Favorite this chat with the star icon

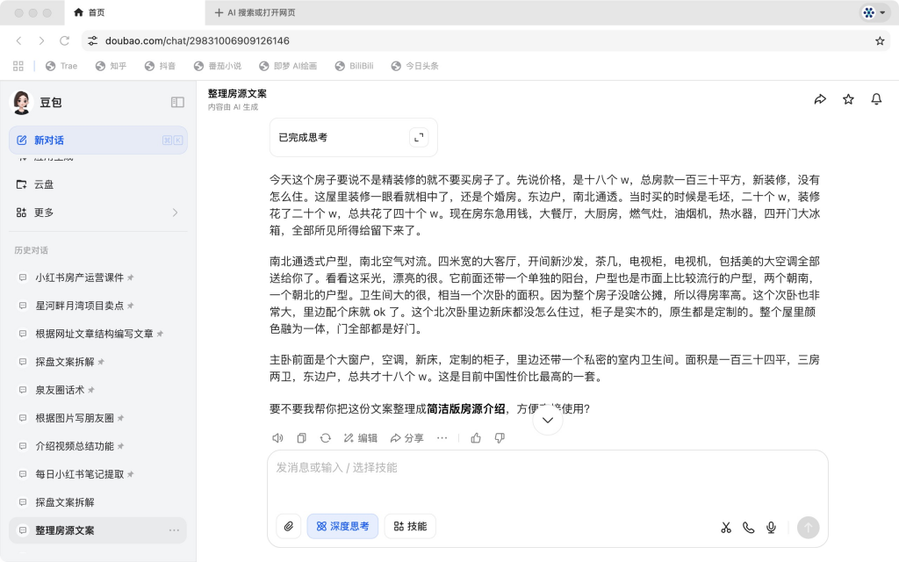point(848,99)
